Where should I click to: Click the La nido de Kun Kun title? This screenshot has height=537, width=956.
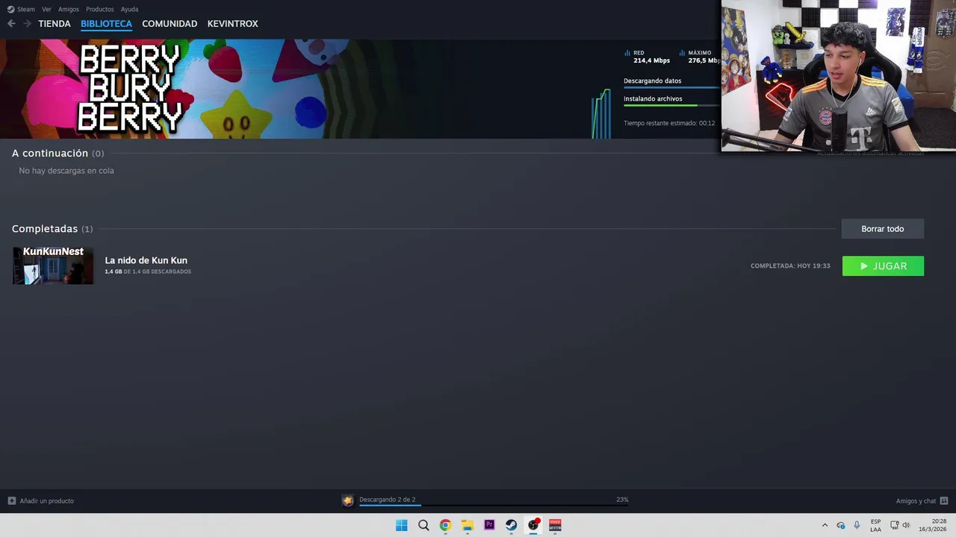(x=146, y=260)
